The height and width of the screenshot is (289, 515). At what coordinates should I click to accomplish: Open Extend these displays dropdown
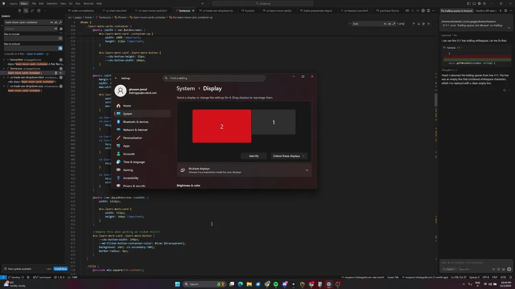(289, 156)
